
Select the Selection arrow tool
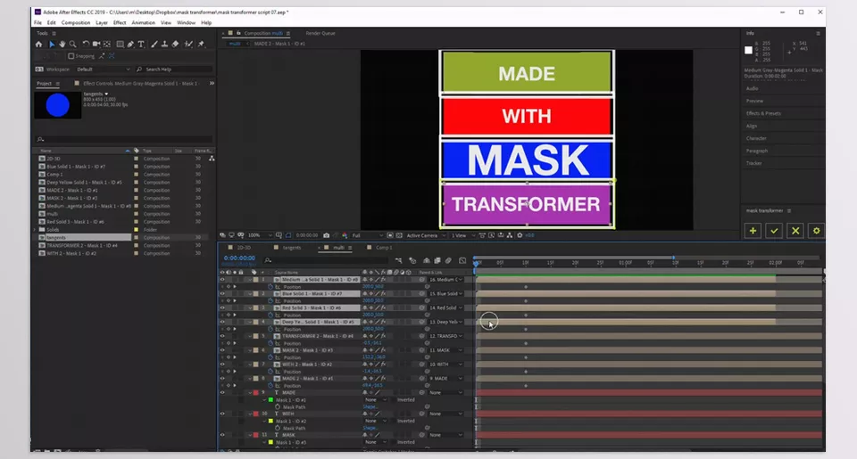[52, 45]
